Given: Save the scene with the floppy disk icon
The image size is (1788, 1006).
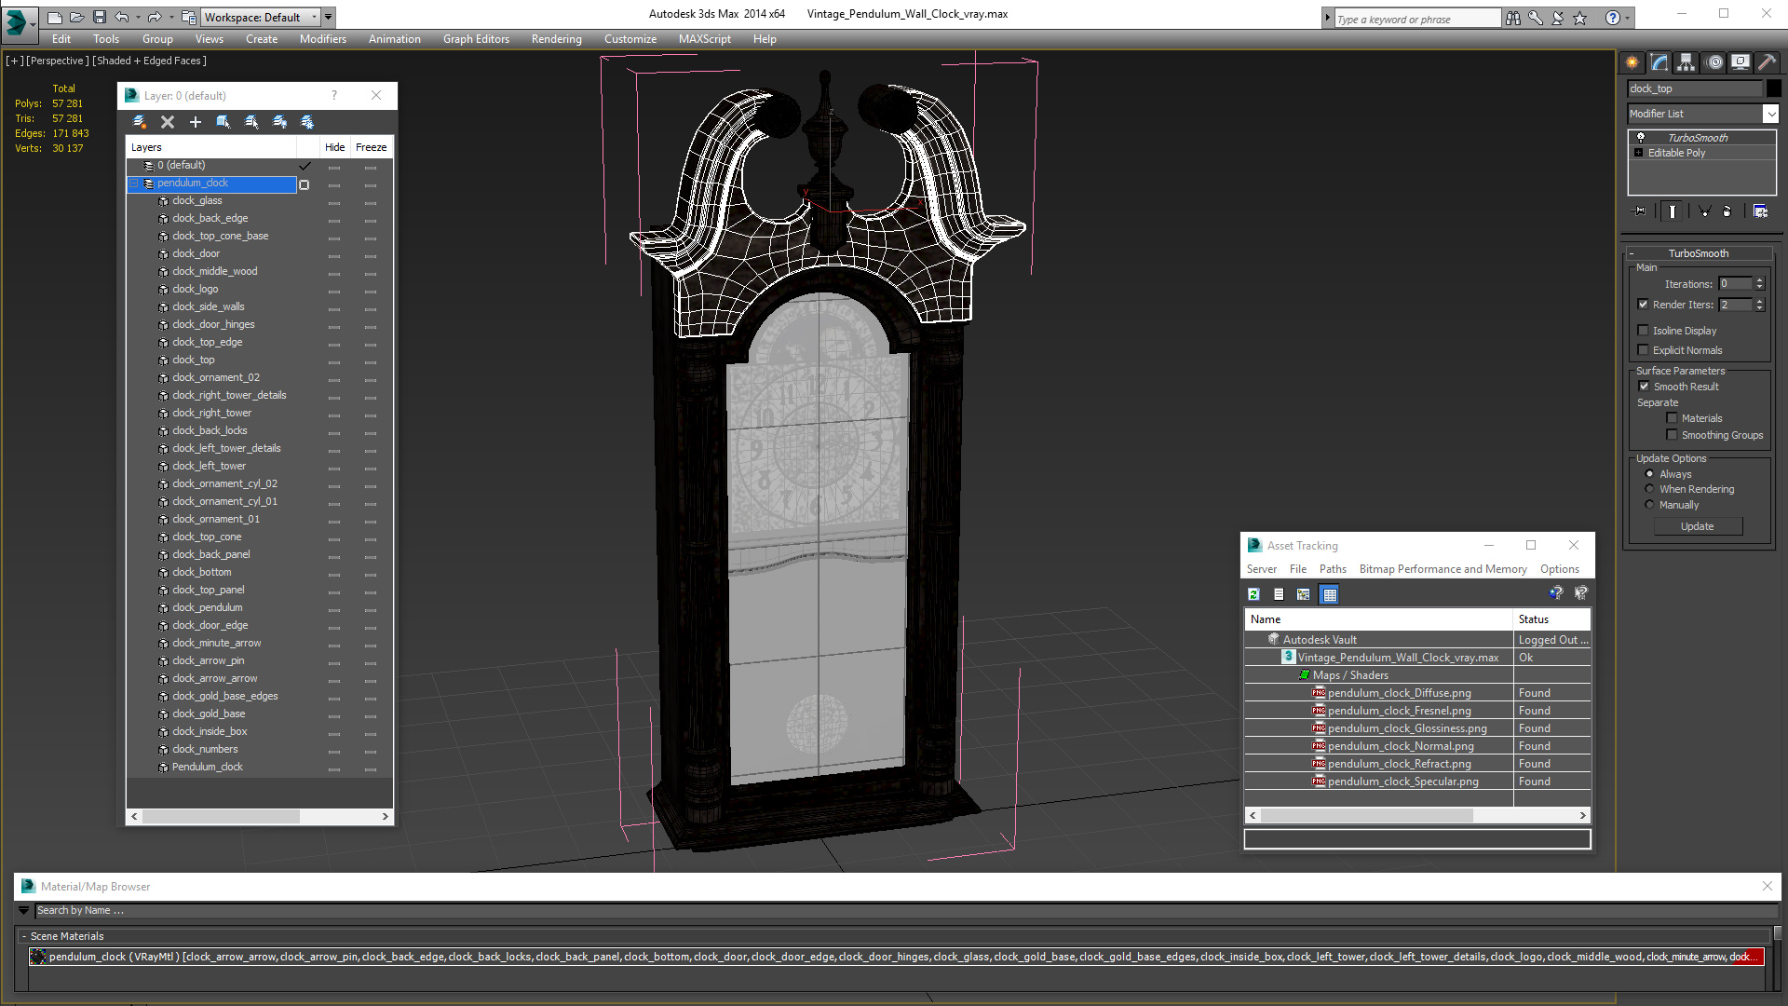Looking at the screenshot, I should (x=99, y=17).
